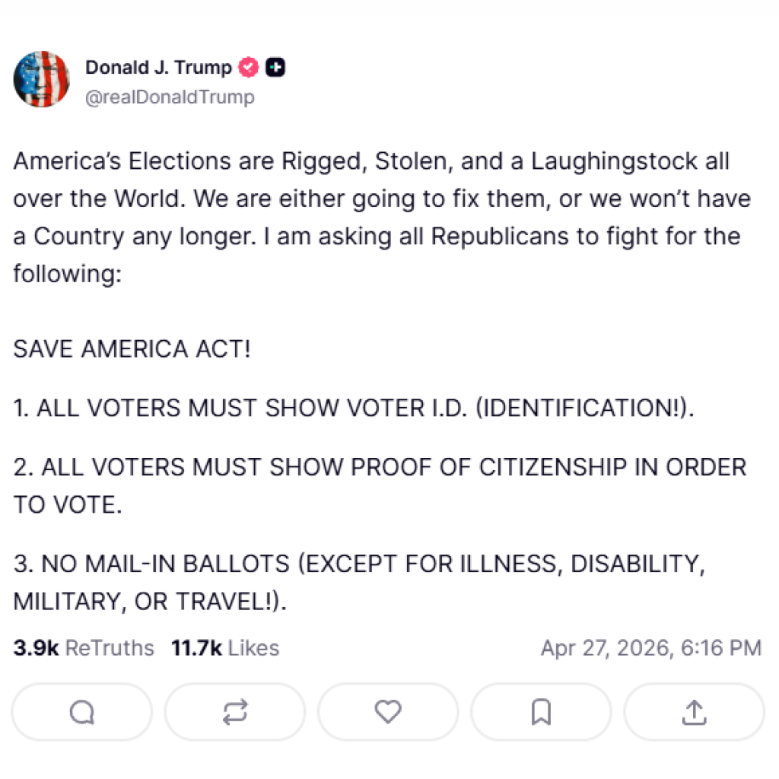779x779 pixels.
Task: Click list item 1 about voter I.D.
Action: [355, 409]
